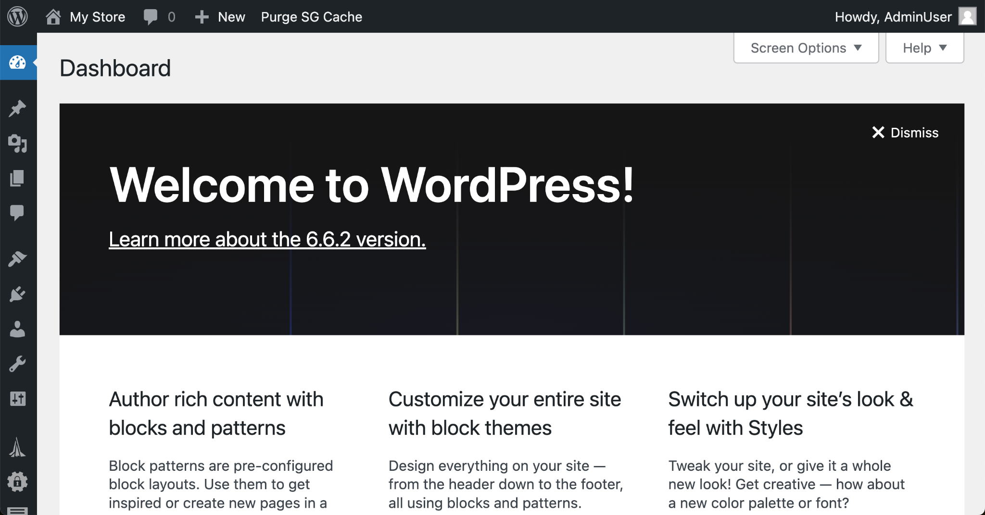Click Switch up your site's look heading
This screenshot has width=985, height=515.
click(x=791, y=414)
